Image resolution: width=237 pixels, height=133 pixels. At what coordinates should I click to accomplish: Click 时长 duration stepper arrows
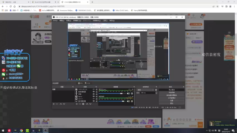pos(156,93)
